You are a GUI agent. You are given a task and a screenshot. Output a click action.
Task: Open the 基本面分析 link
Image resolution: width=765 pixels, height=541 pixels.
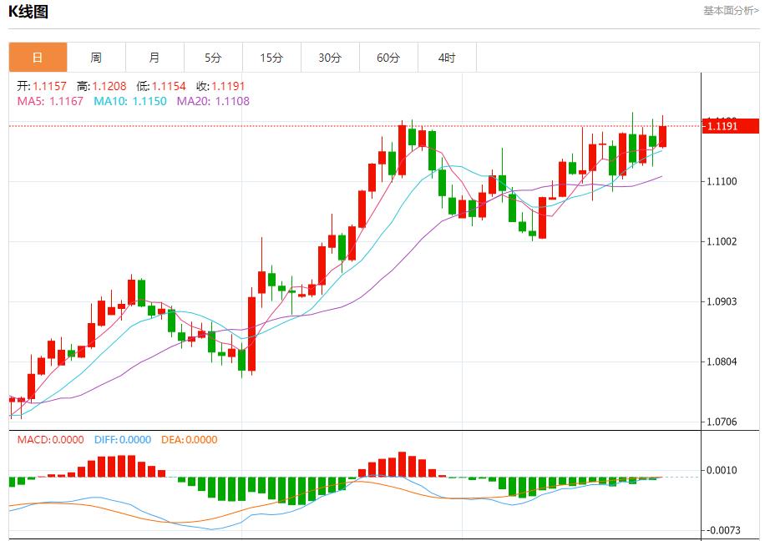point(731,11)
